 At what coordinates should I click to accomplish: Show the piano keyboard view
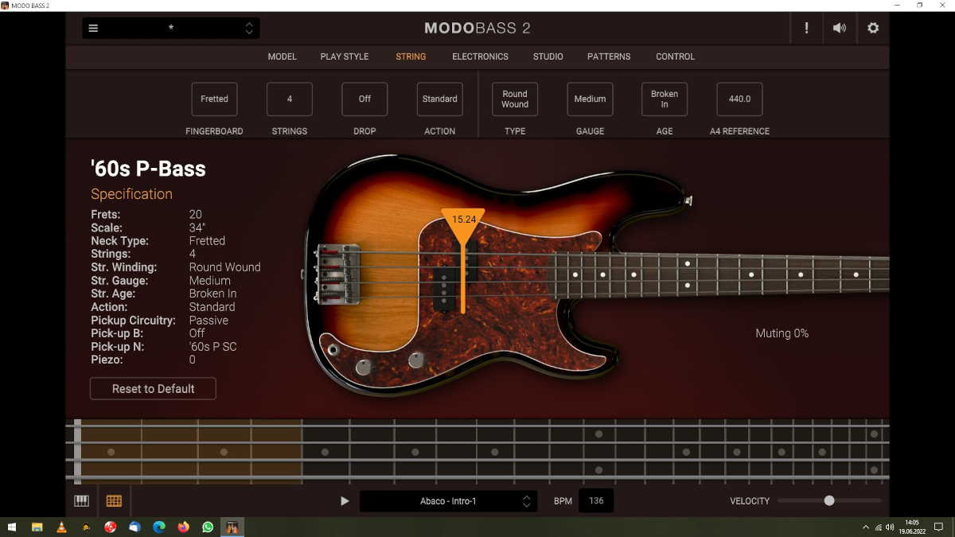pos(82,501)
